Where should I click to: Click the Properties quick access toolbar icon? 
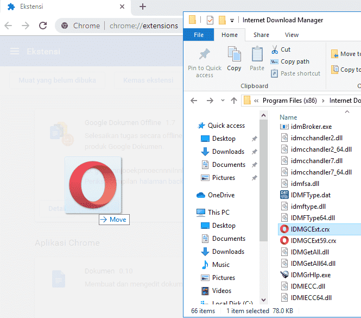click(210, 20)
